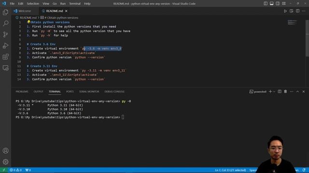
Task: Toggle panel layout icon in title bar
Action: [271, 3]
